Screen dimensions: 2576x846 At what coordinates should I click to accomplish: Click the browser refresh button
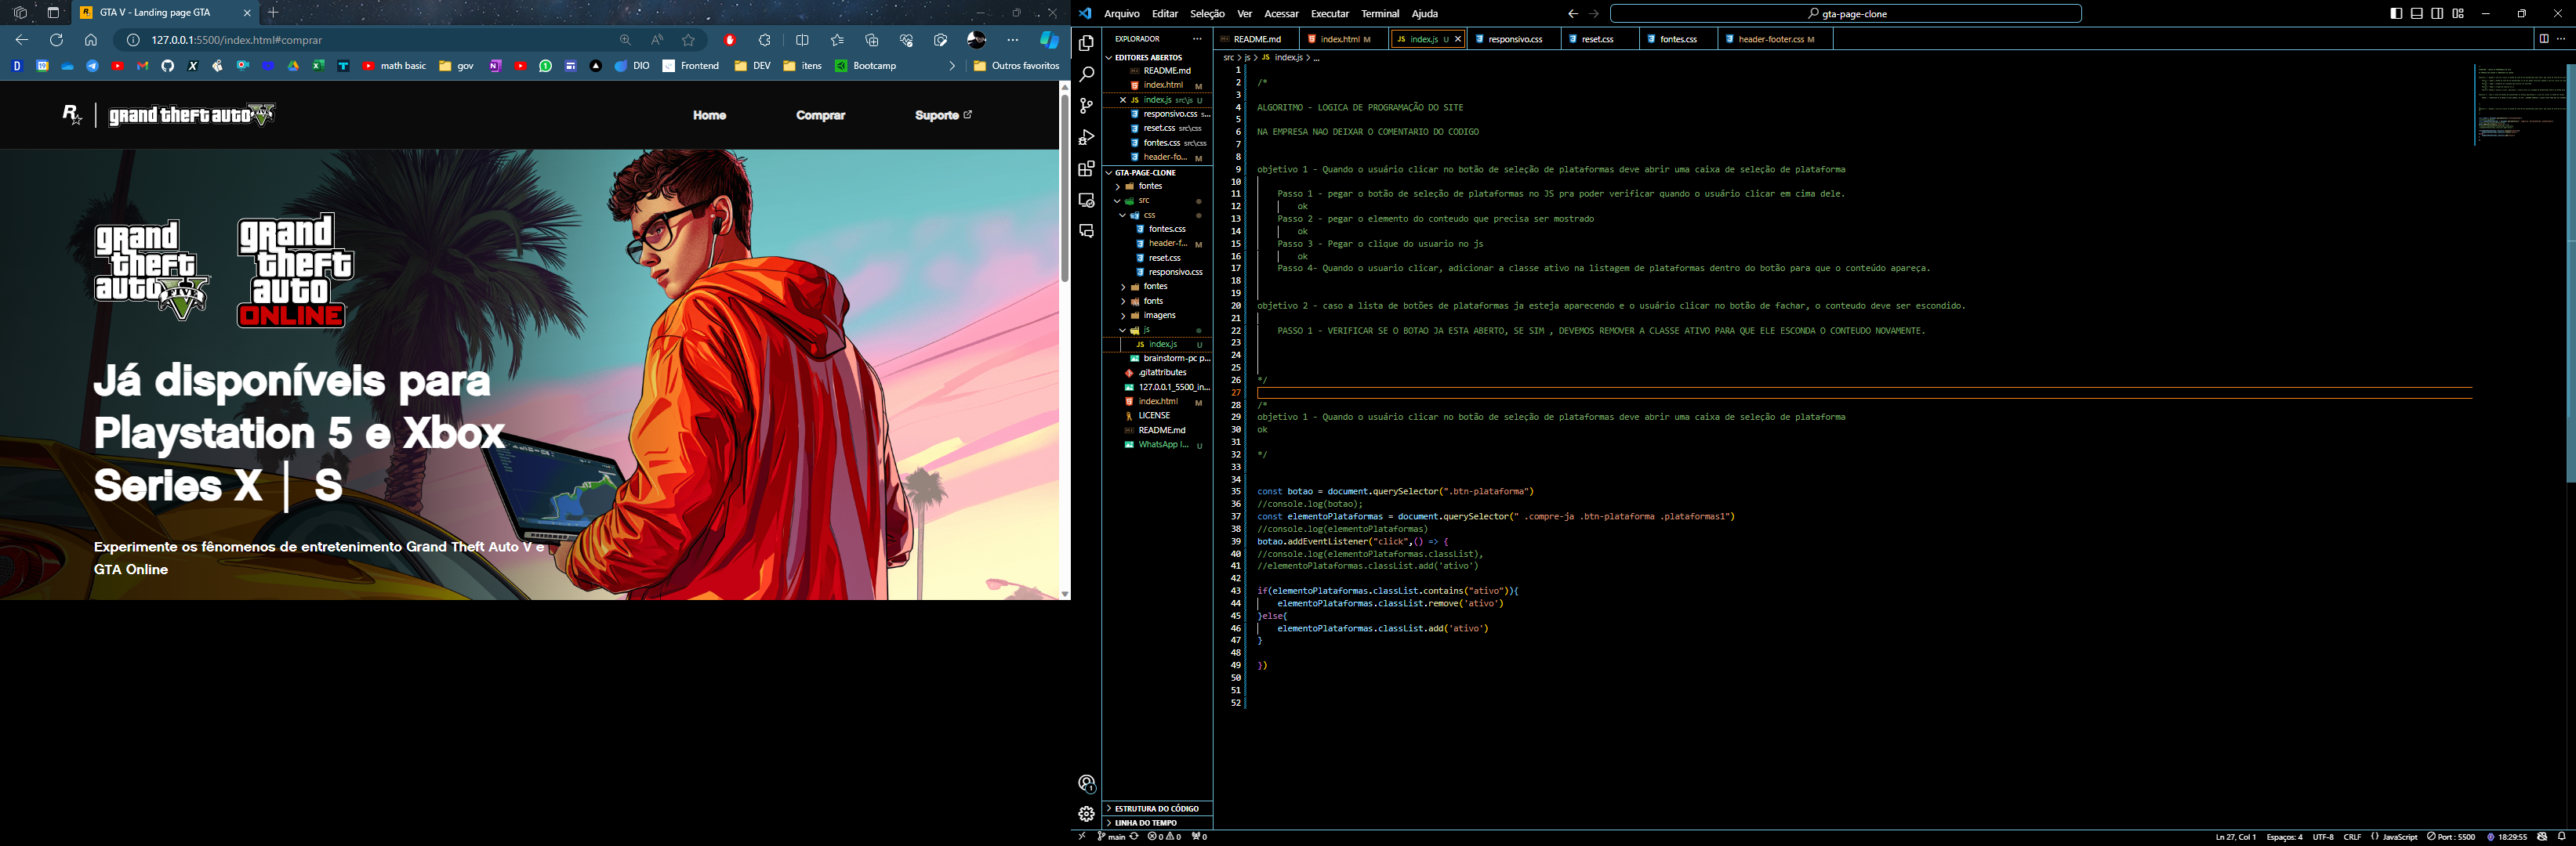56,40
